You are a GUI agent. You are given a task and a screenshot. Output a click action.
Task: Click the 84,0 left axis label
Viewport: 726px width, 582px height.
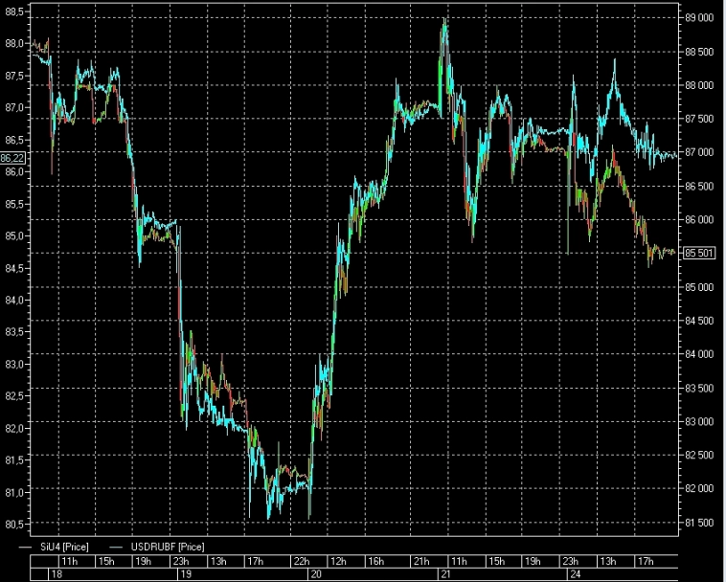pyautogui.click(x=14, y=301)
